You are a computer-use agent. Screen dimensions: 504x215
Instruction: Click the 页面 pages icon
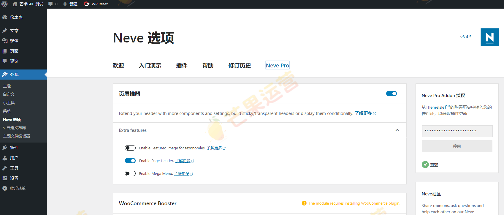pos(5,51)
